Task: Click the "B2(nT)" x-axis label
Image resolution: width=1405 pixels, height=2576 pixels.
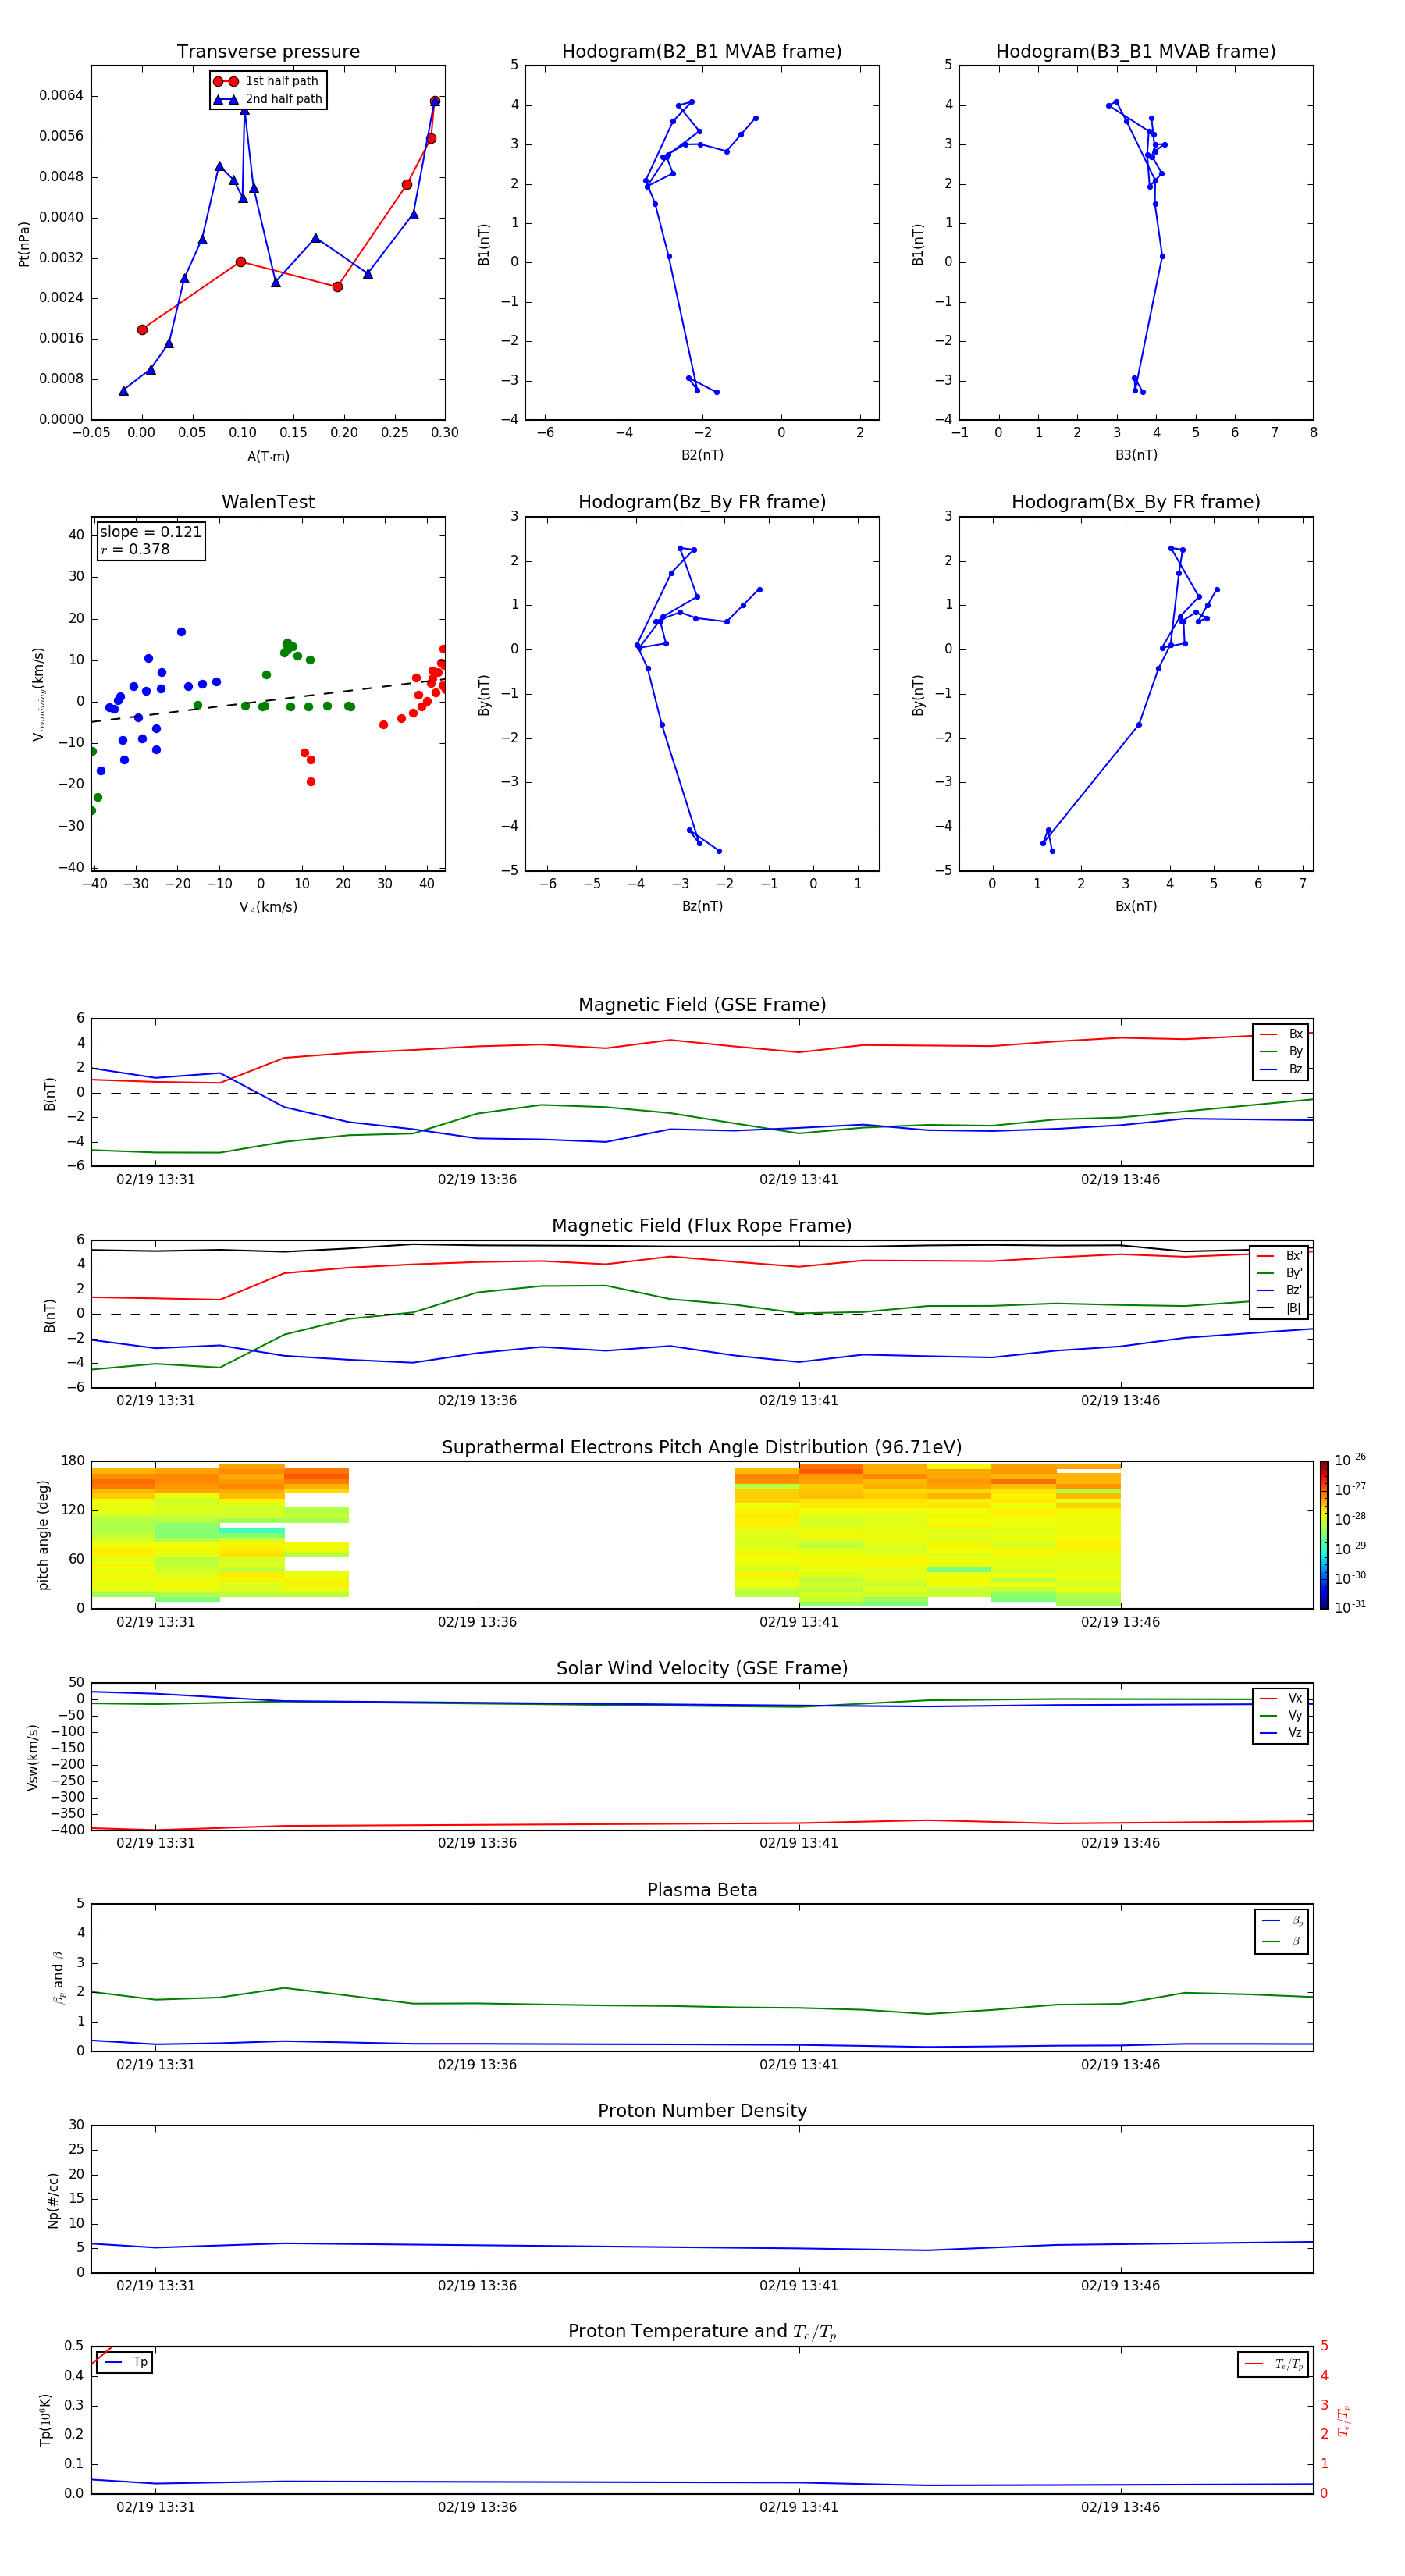Action: tap(702, 455)
